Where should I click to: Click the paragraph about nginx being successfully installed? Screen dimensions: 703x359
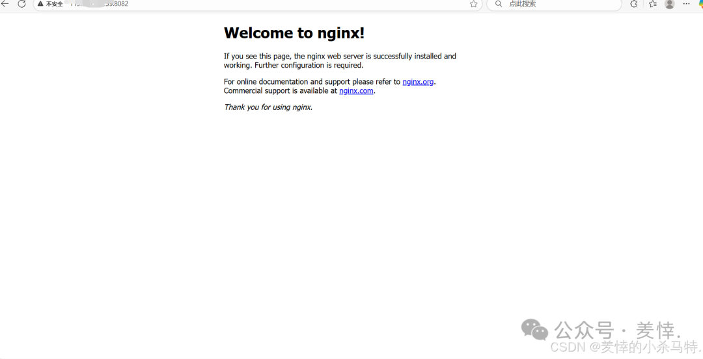pyautogui.click(x=340, y=60)
